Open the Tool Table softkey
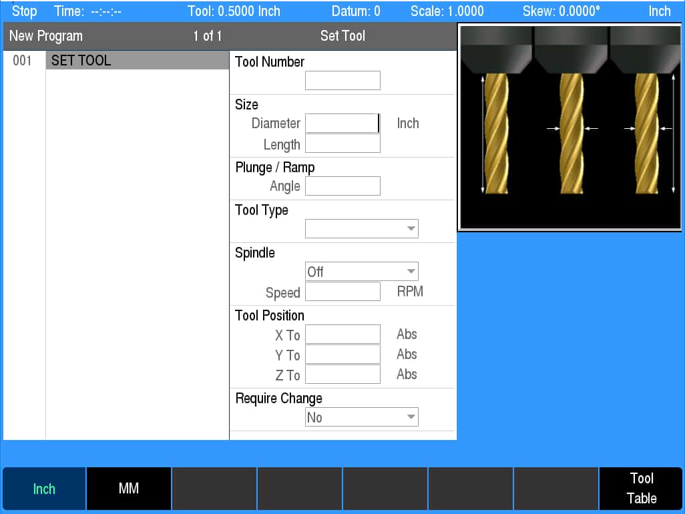Viewport: 685px width, 514px height. click(641, 488)
